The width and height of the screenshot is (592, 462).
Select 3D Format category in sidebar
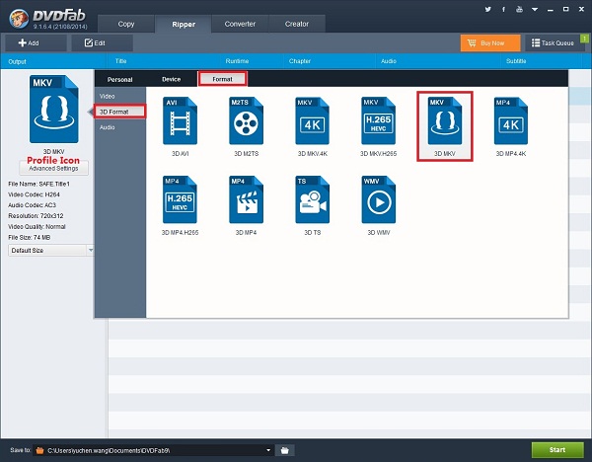(x=120, y=112)
